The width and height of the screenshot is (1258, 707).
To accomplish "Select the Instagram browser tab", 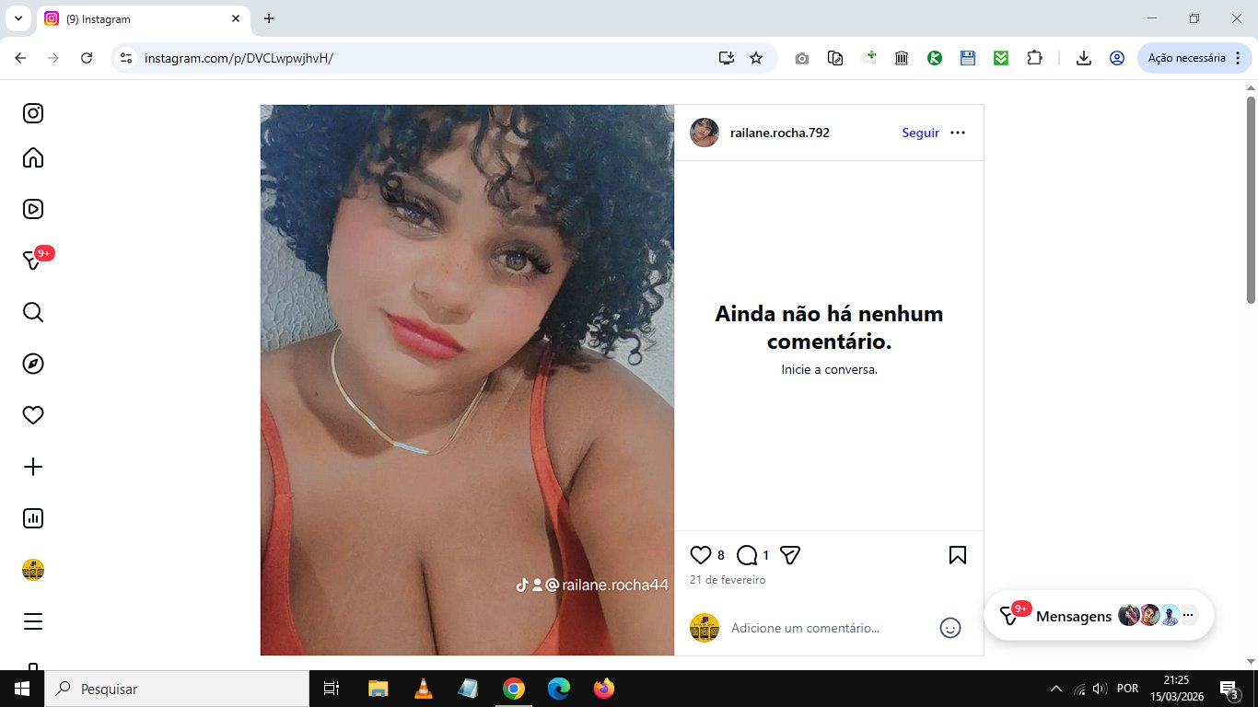I will [143, 18].
